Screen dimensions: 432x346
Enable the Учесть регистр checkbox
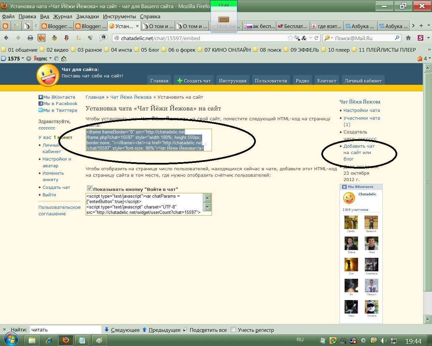233,329
